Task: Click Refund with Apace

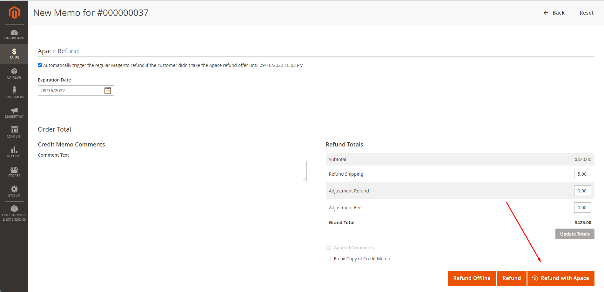Action: coord(561,278)
